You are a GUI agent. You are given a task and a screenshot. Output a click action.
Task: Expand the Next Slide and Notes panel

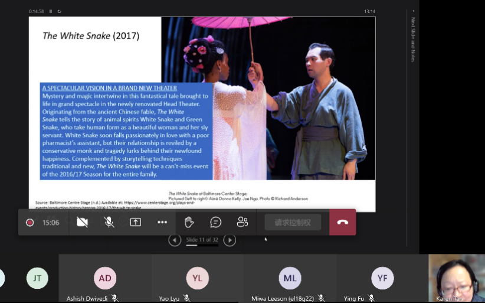click(x=413, y=11)
